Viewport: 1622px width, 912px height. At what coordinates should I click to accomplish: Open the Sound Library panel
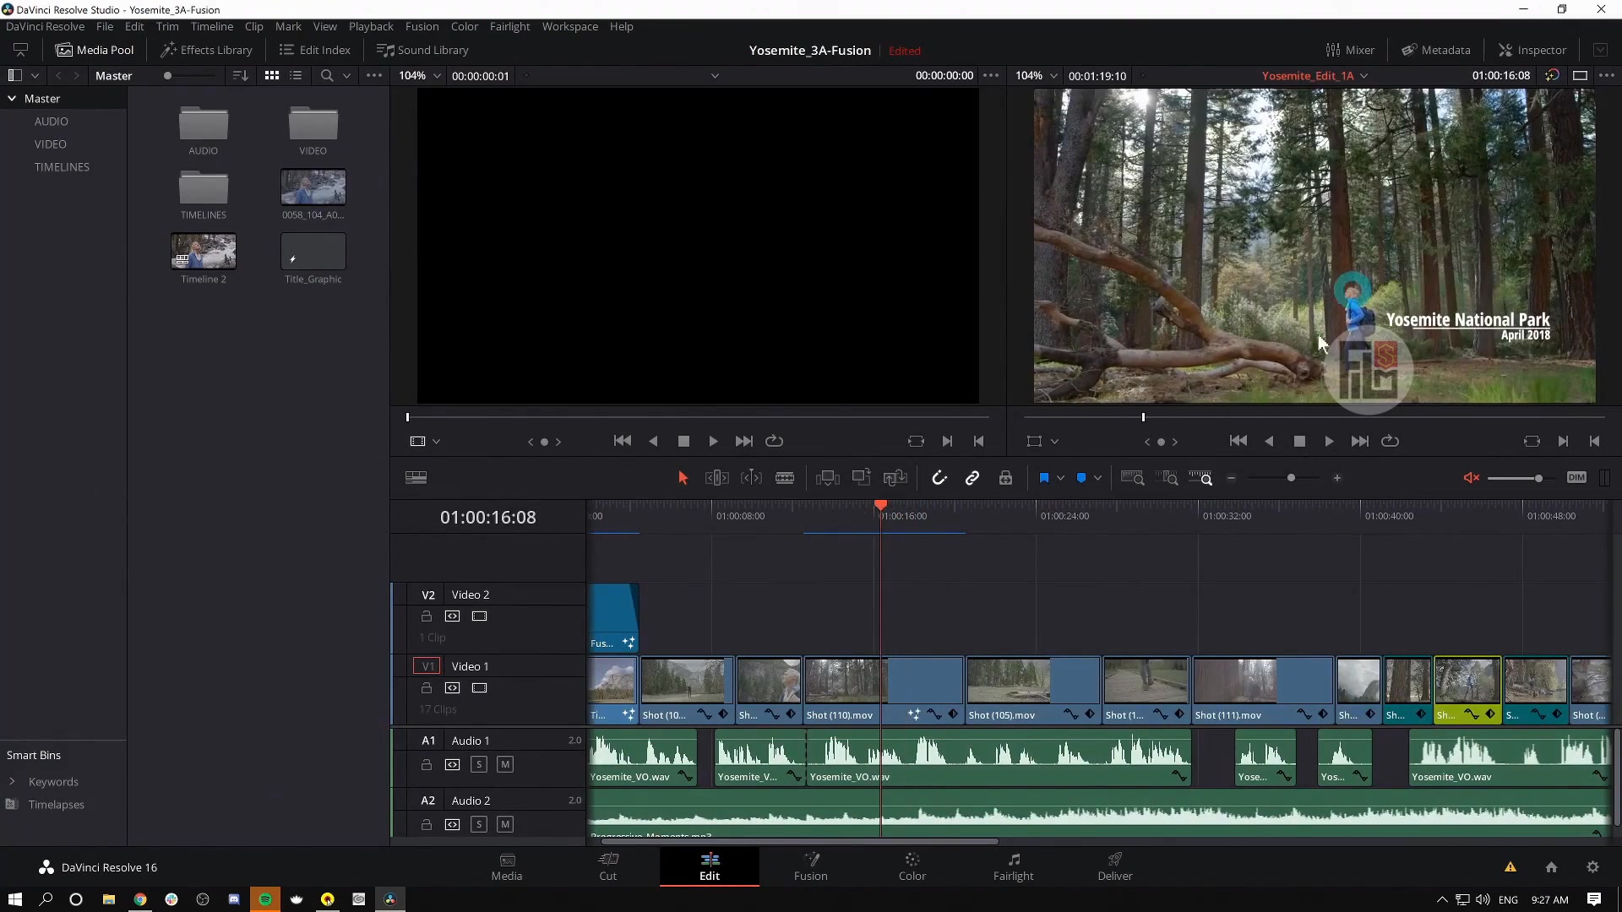[x=422, y=50]
